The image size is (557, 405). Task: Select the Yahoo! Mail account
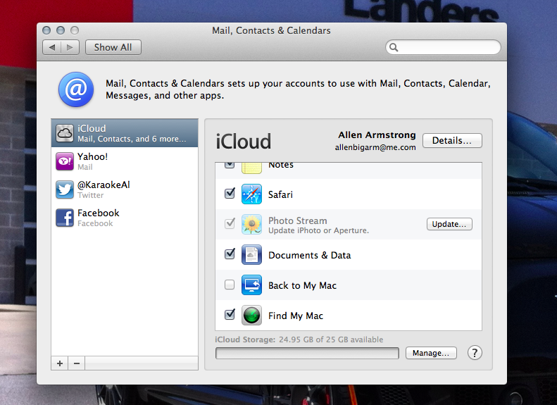click(125, 161)
